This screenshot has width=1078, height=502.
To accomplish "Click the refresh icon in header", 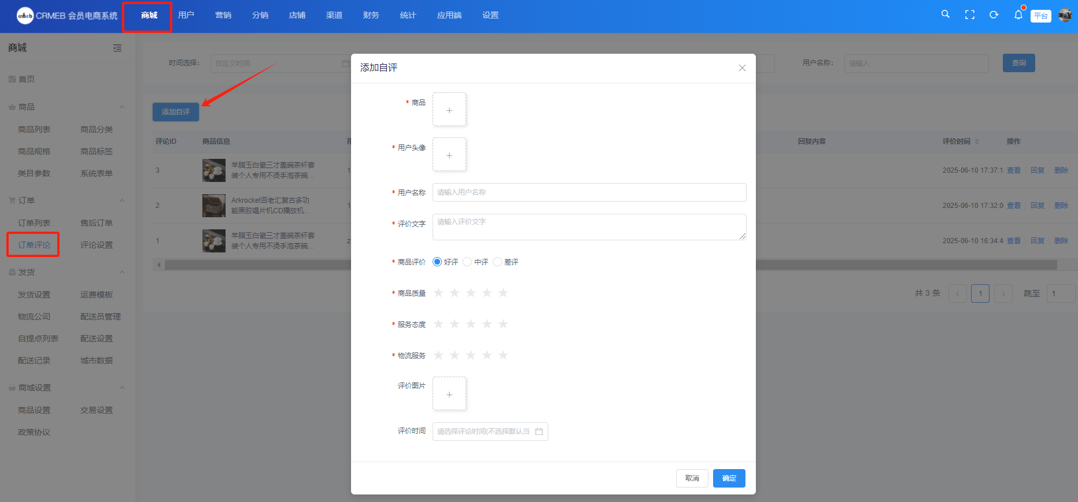I will pos(994,15).
